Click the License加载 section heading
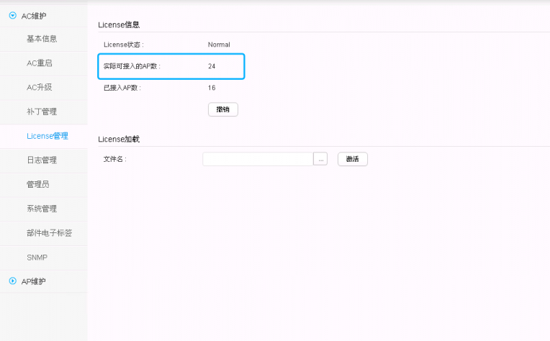 tap(119, 139)
